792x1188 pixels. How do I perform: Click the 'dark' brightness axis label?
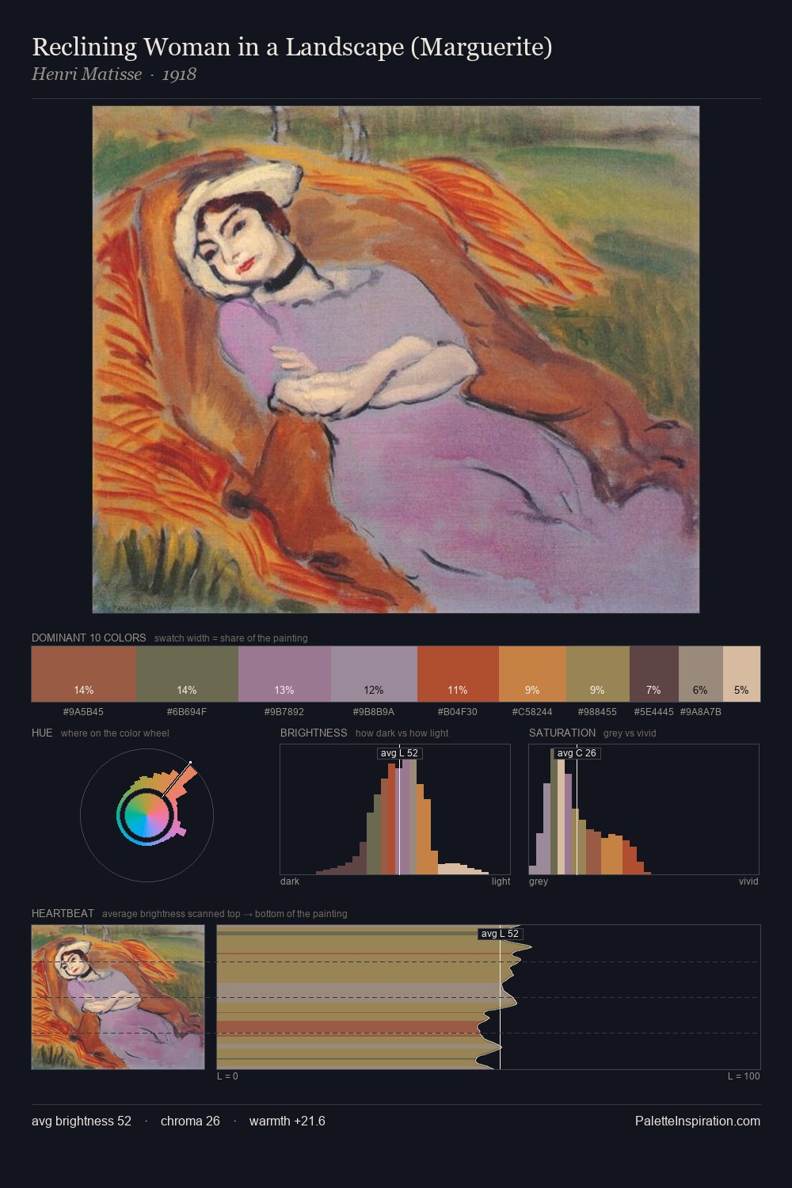(x=290, y=881)
